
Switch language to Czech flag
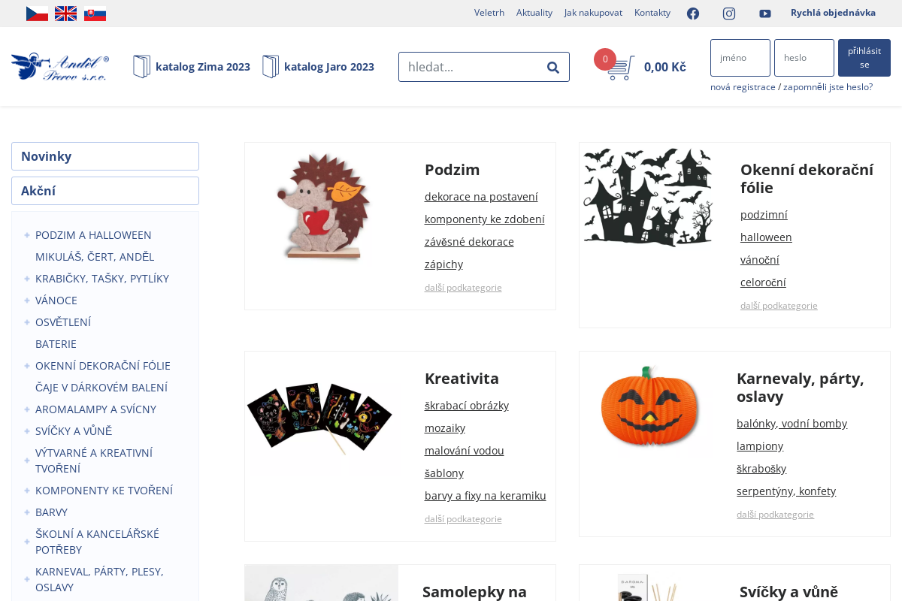click(37, 14)
